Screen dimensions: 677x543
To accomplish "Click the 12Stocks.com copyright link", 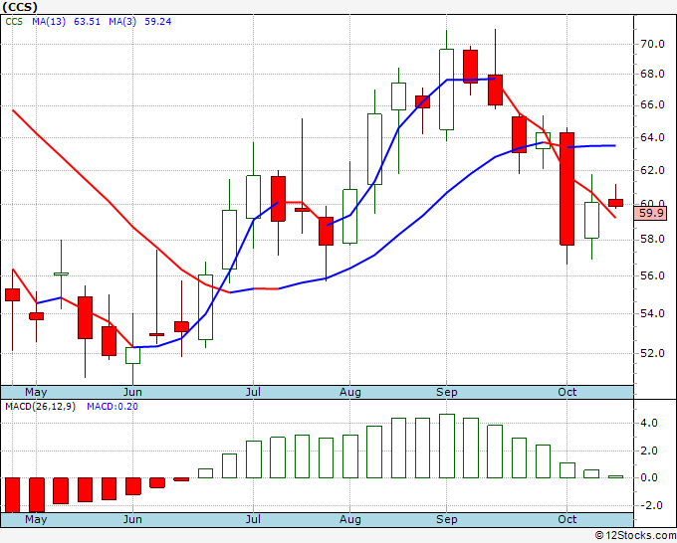I will pos(635,536).
